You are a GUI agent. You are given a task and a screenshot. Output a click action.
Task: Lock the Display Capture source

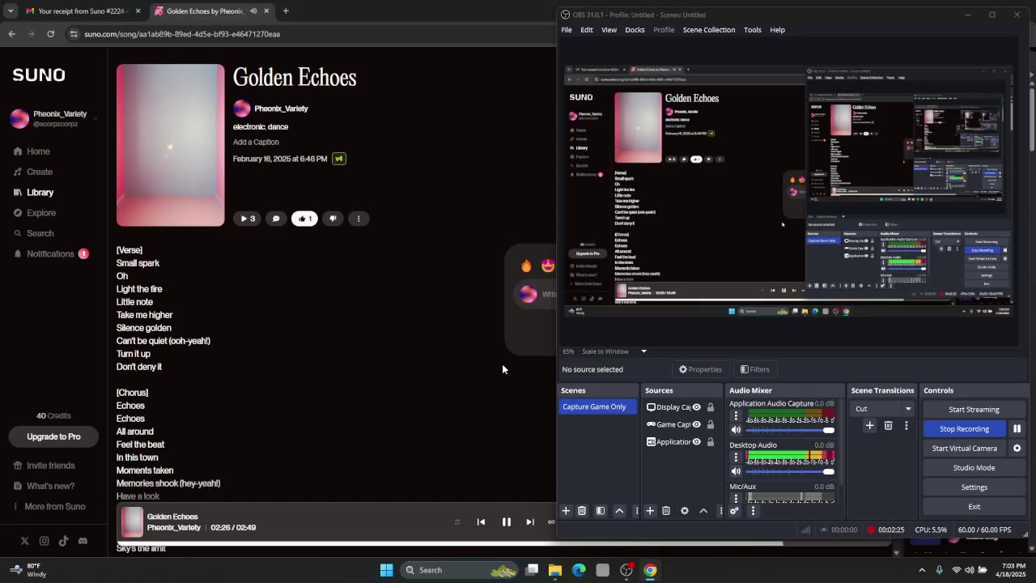(x=711, y=407)
